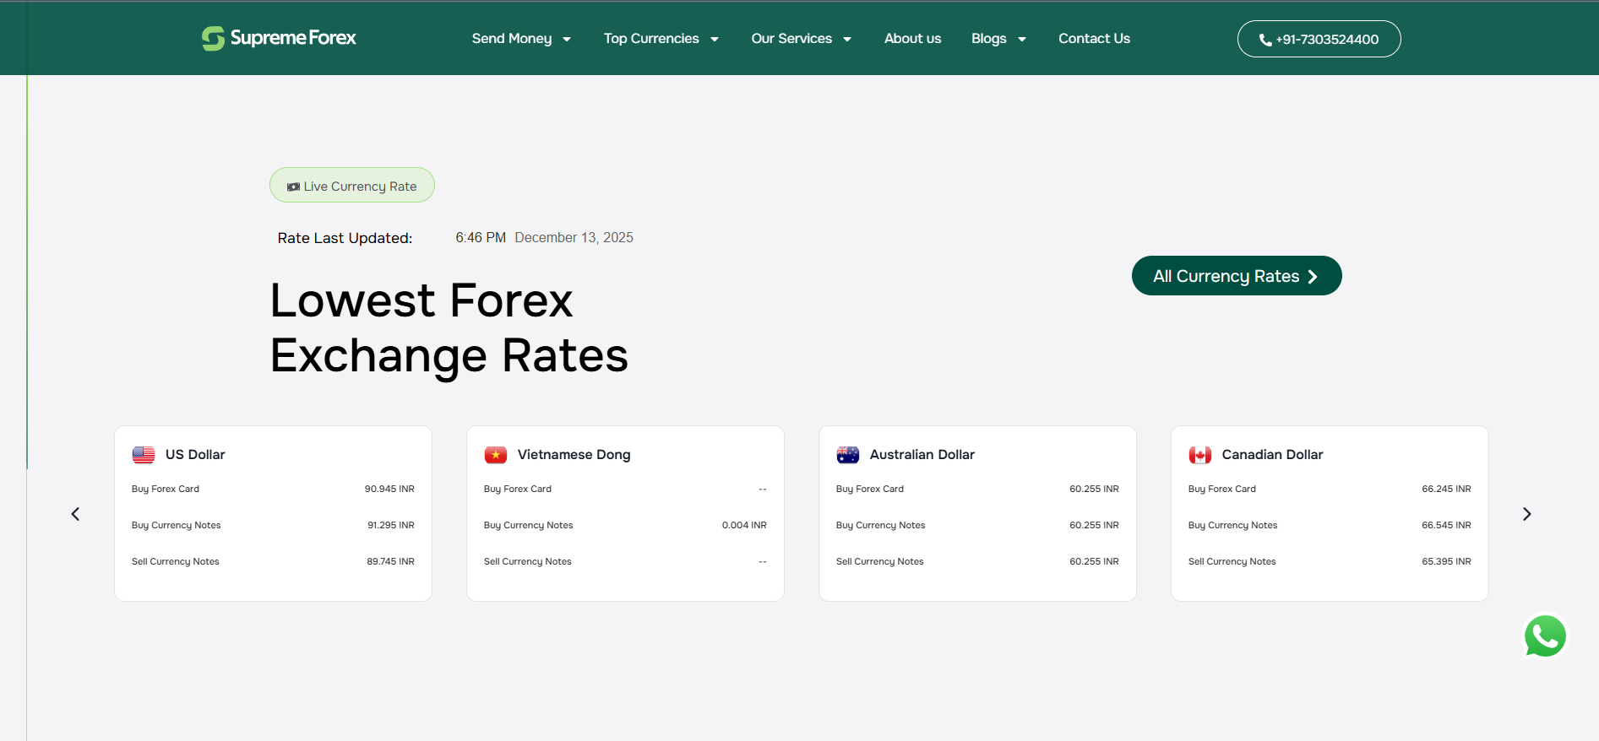The height and width of the screenshot is (741, 1599).
Task: Open the Top Currencies dropdown
Action: [661, 39]
